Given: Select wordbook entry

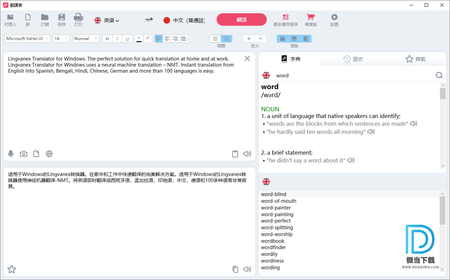Looking at the screenshot, I should 272,241.
